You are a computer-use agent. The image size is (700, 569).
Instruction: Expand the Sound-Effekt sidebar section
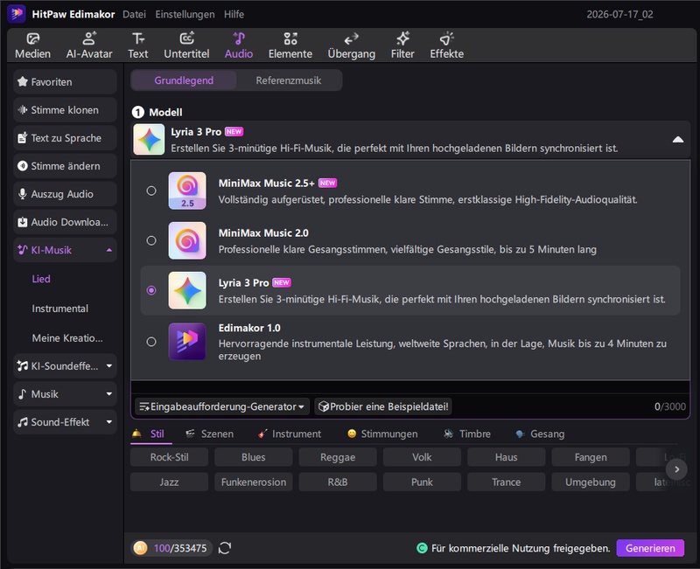109,422
